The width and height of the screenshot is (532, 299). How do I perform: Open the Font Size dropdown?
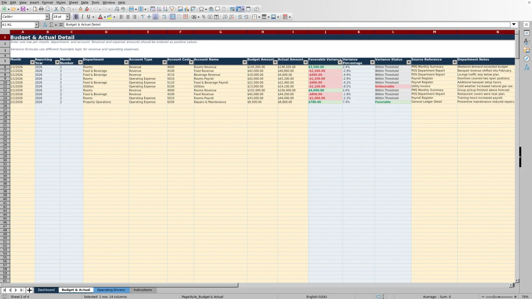coord(68,17)
